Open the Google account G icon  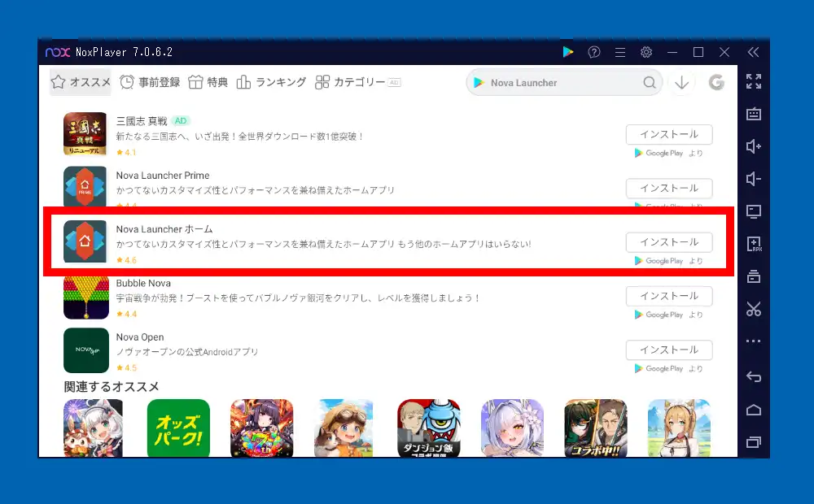click(716, 82)
